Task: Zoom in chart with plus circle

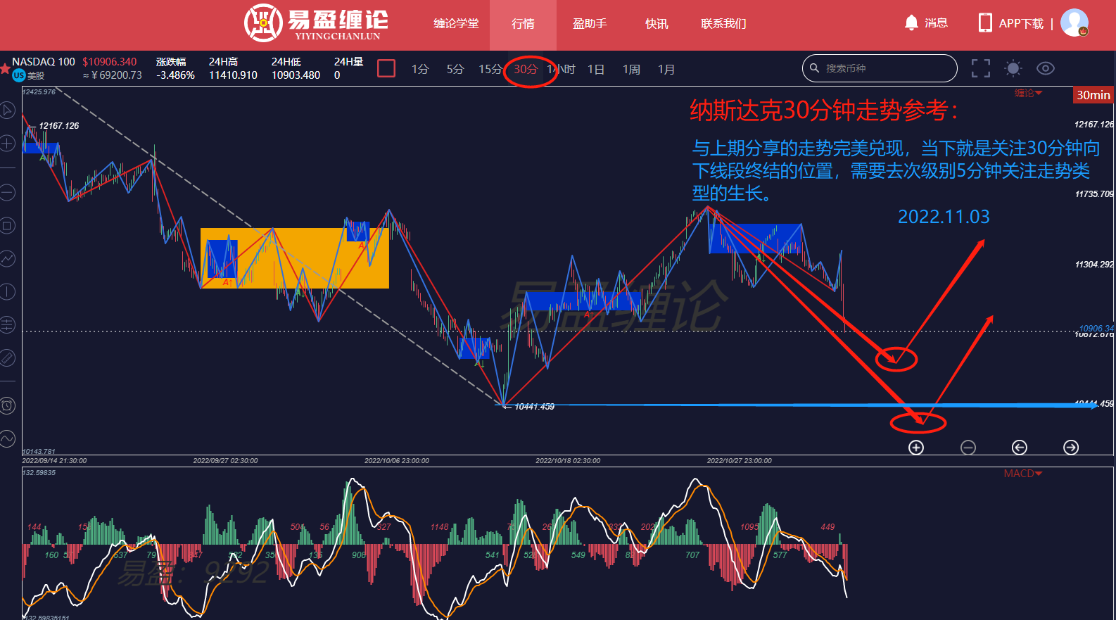Action: (916, 448)
